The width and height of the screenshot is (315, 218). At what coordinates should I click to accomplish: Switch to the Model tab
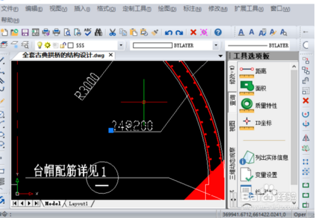(x=53, y=203)
